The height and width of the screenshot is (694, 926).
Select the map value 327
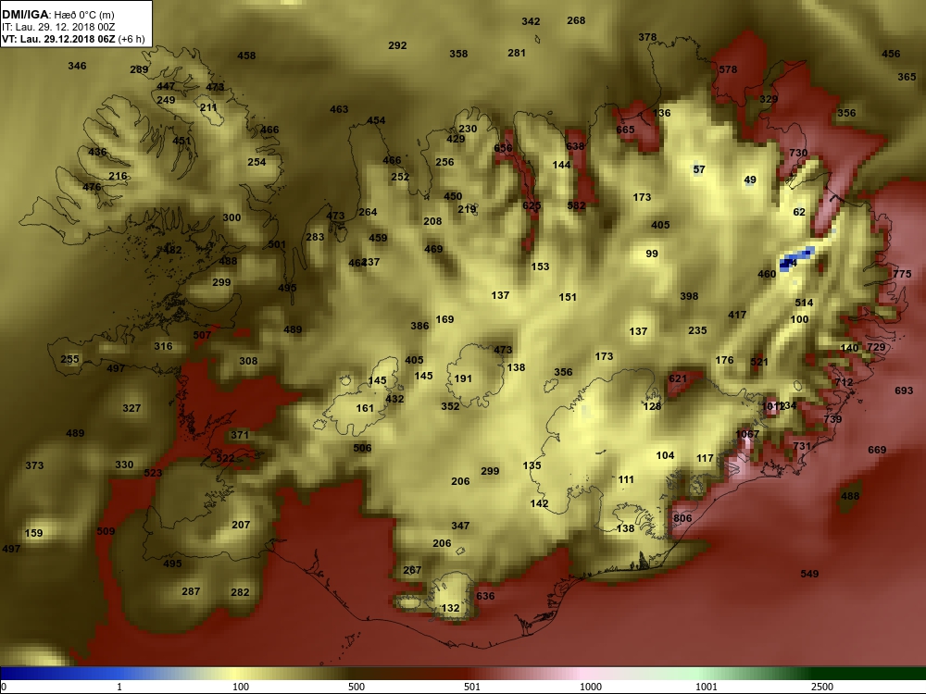[131, 408]
